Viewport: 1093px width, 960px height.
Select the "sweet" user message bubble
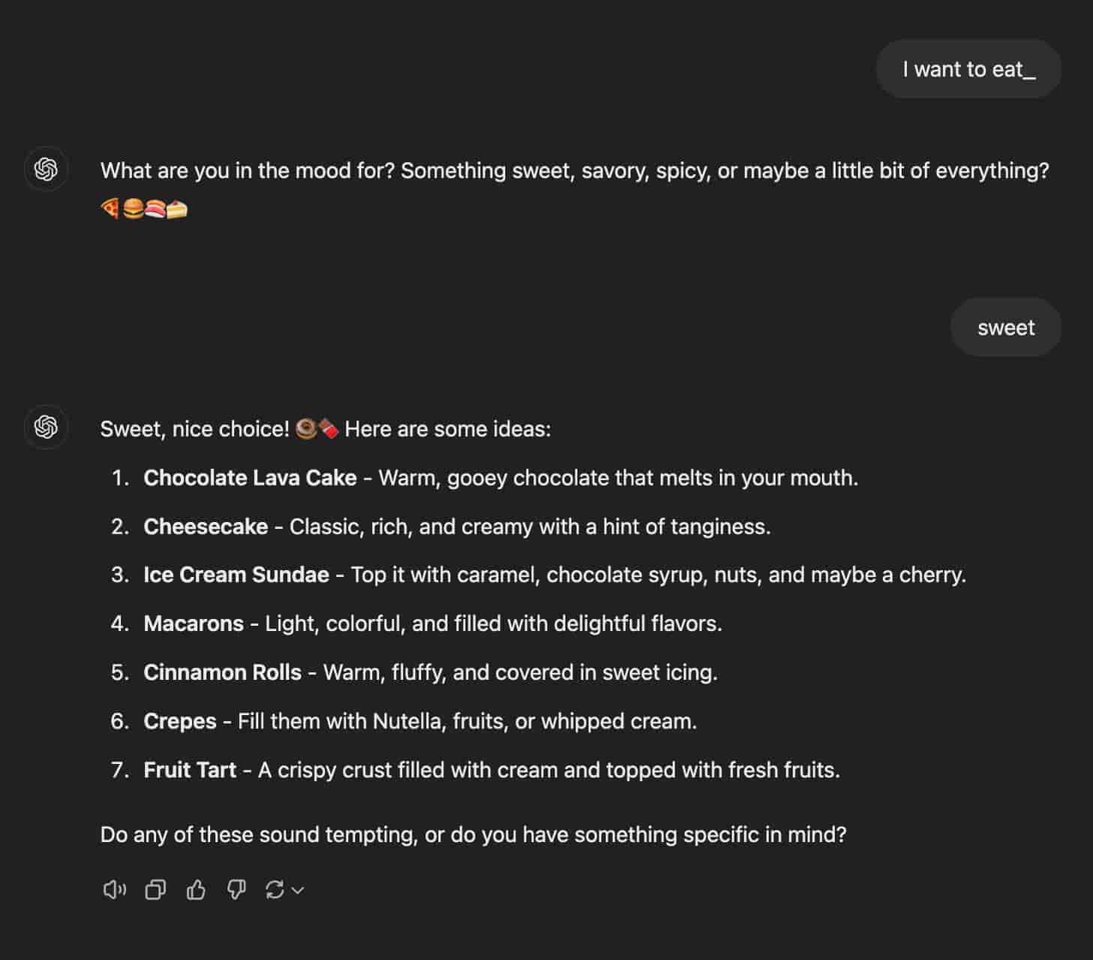coord(1006,328)
